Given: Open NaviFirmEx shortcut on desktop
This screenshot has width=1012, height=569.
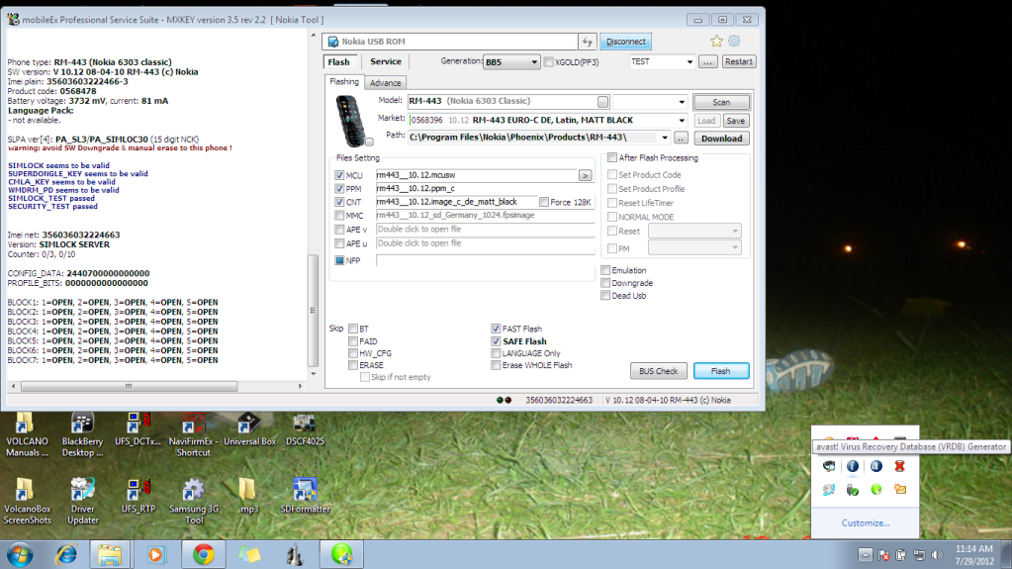Looking at the screenshot, I should pyautogui.click(x=193, y=434).
